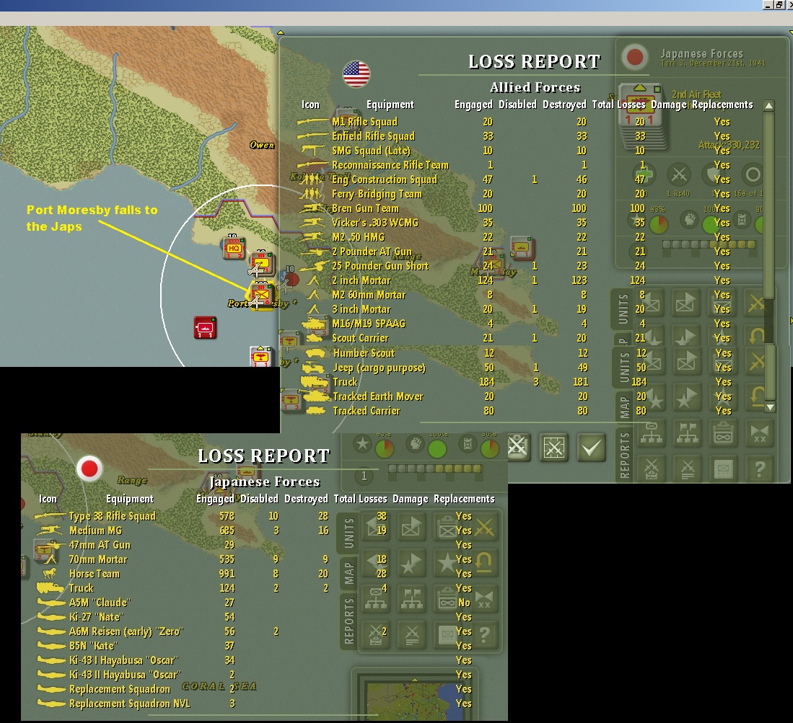Click the flagged hierarchy chart icon, Allied panel
The height and width of the screenshot is (723, 793).
pos(688,433)
